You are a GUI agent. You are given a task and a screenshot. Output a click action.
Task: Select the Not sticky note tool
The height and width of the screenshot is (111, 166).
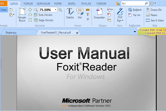[x=80, y=13]
